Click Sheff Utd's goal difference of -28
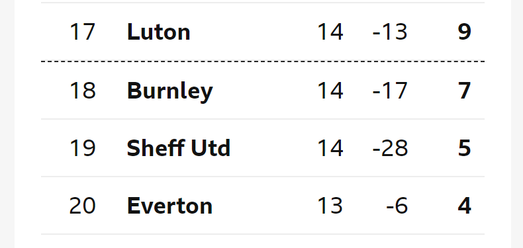This screenshot has height=248, width=523. point(390,148)
